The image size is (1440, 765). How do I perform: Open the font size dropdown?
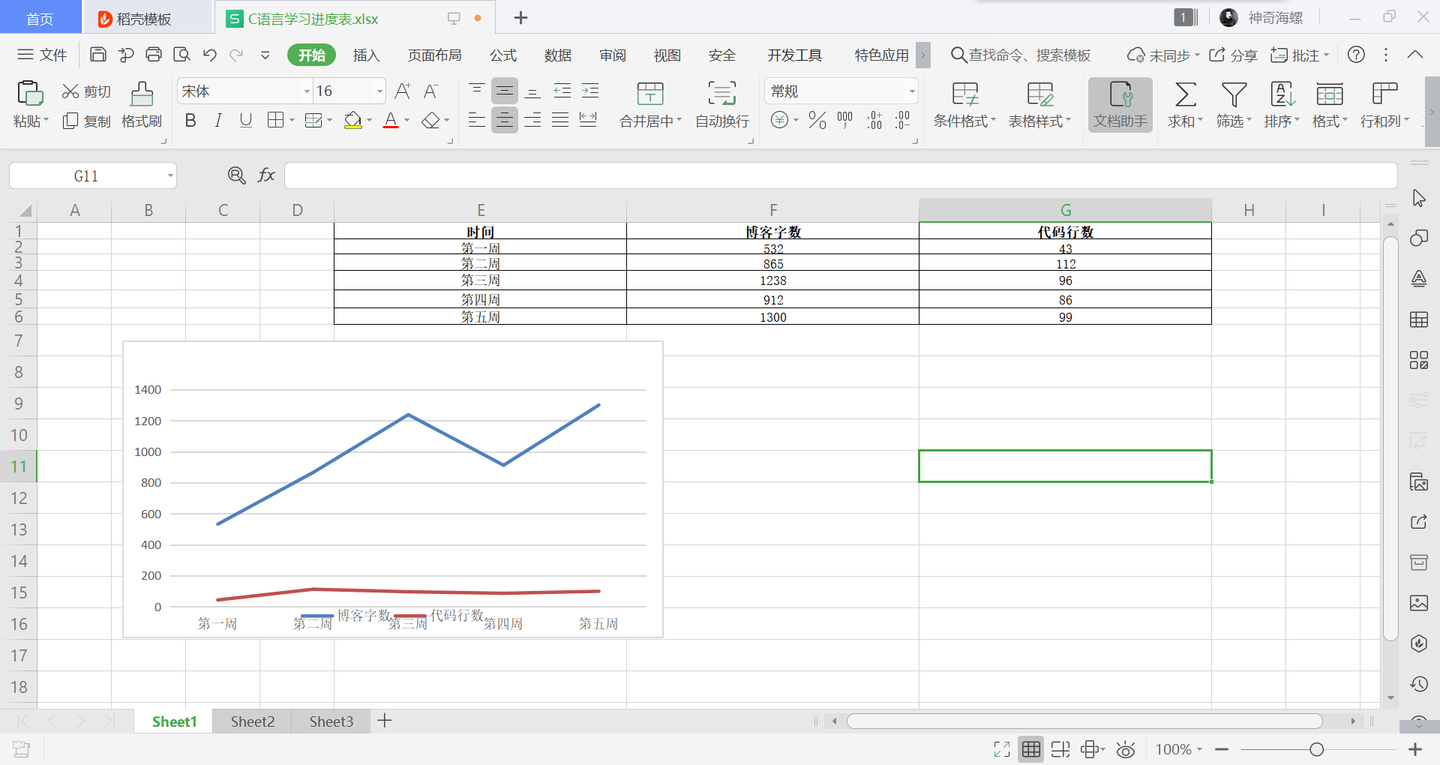click(x=379, y=91)
